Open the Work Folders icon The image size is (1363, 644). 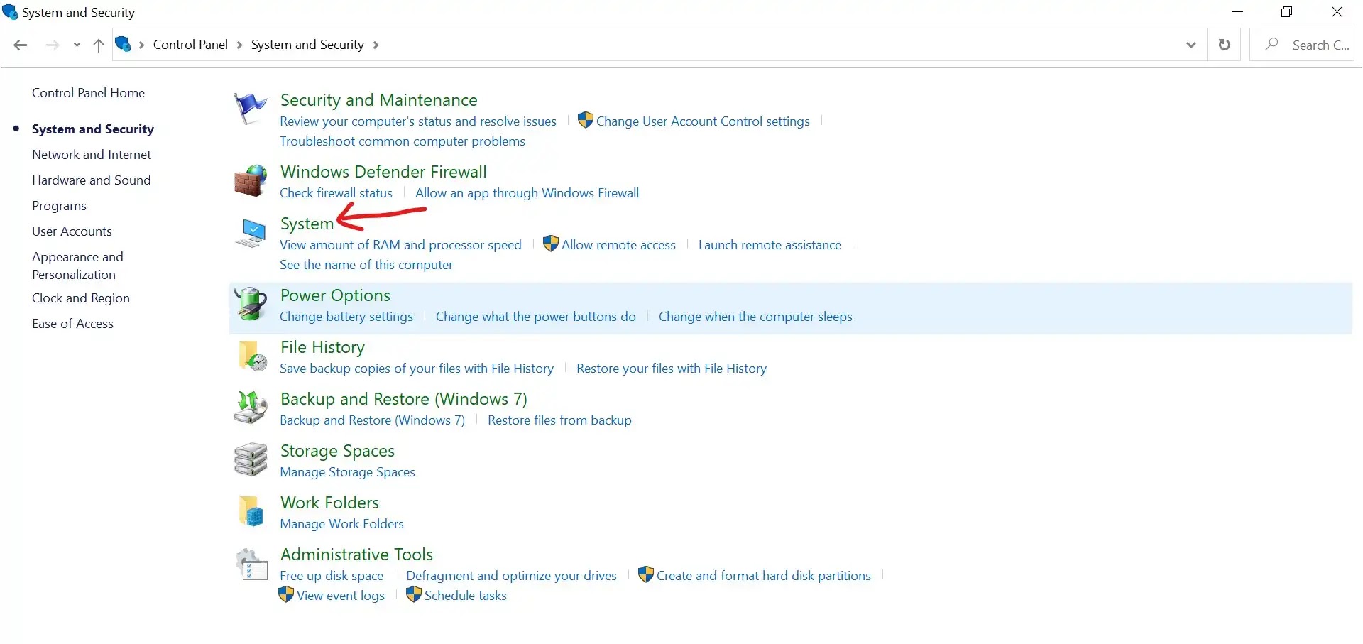click(251, 511)
